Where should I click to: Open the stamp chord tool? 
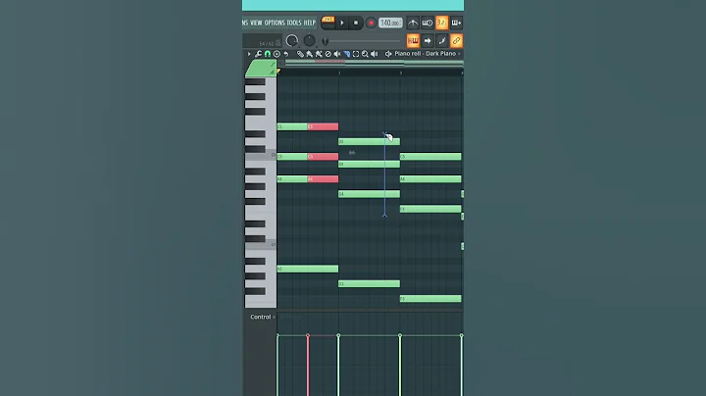pyautogui.click(x=277, y=54)
